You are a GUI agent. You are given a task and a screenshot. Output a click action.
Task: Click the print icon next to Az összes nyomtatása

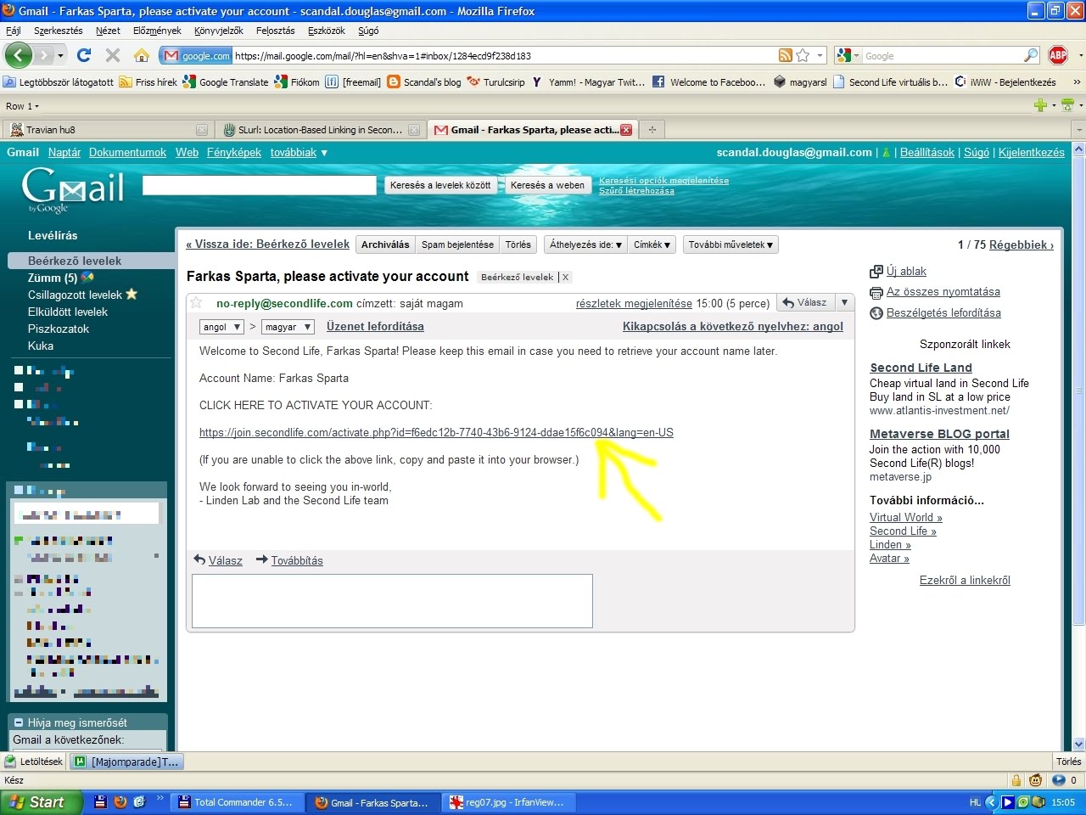[876, 292]
